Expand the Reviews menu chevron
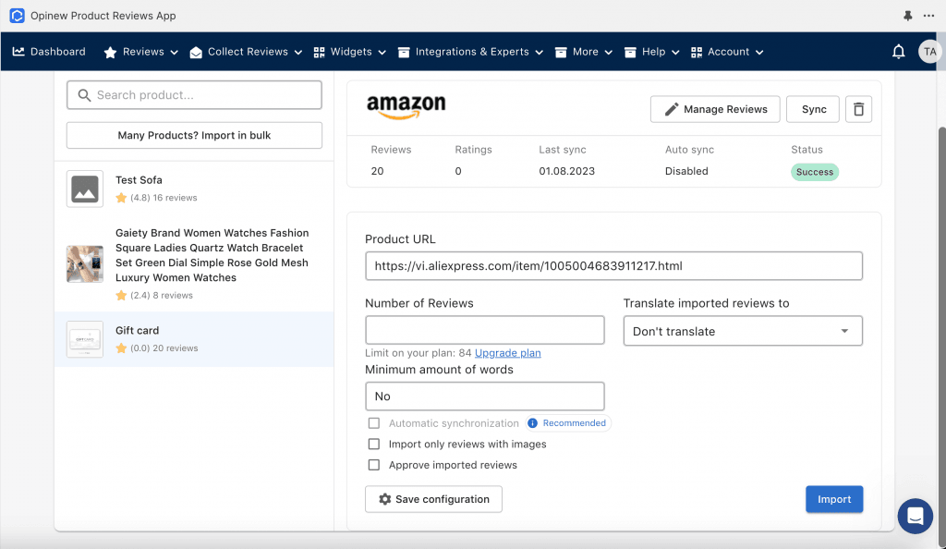 (x=175, y=53)
